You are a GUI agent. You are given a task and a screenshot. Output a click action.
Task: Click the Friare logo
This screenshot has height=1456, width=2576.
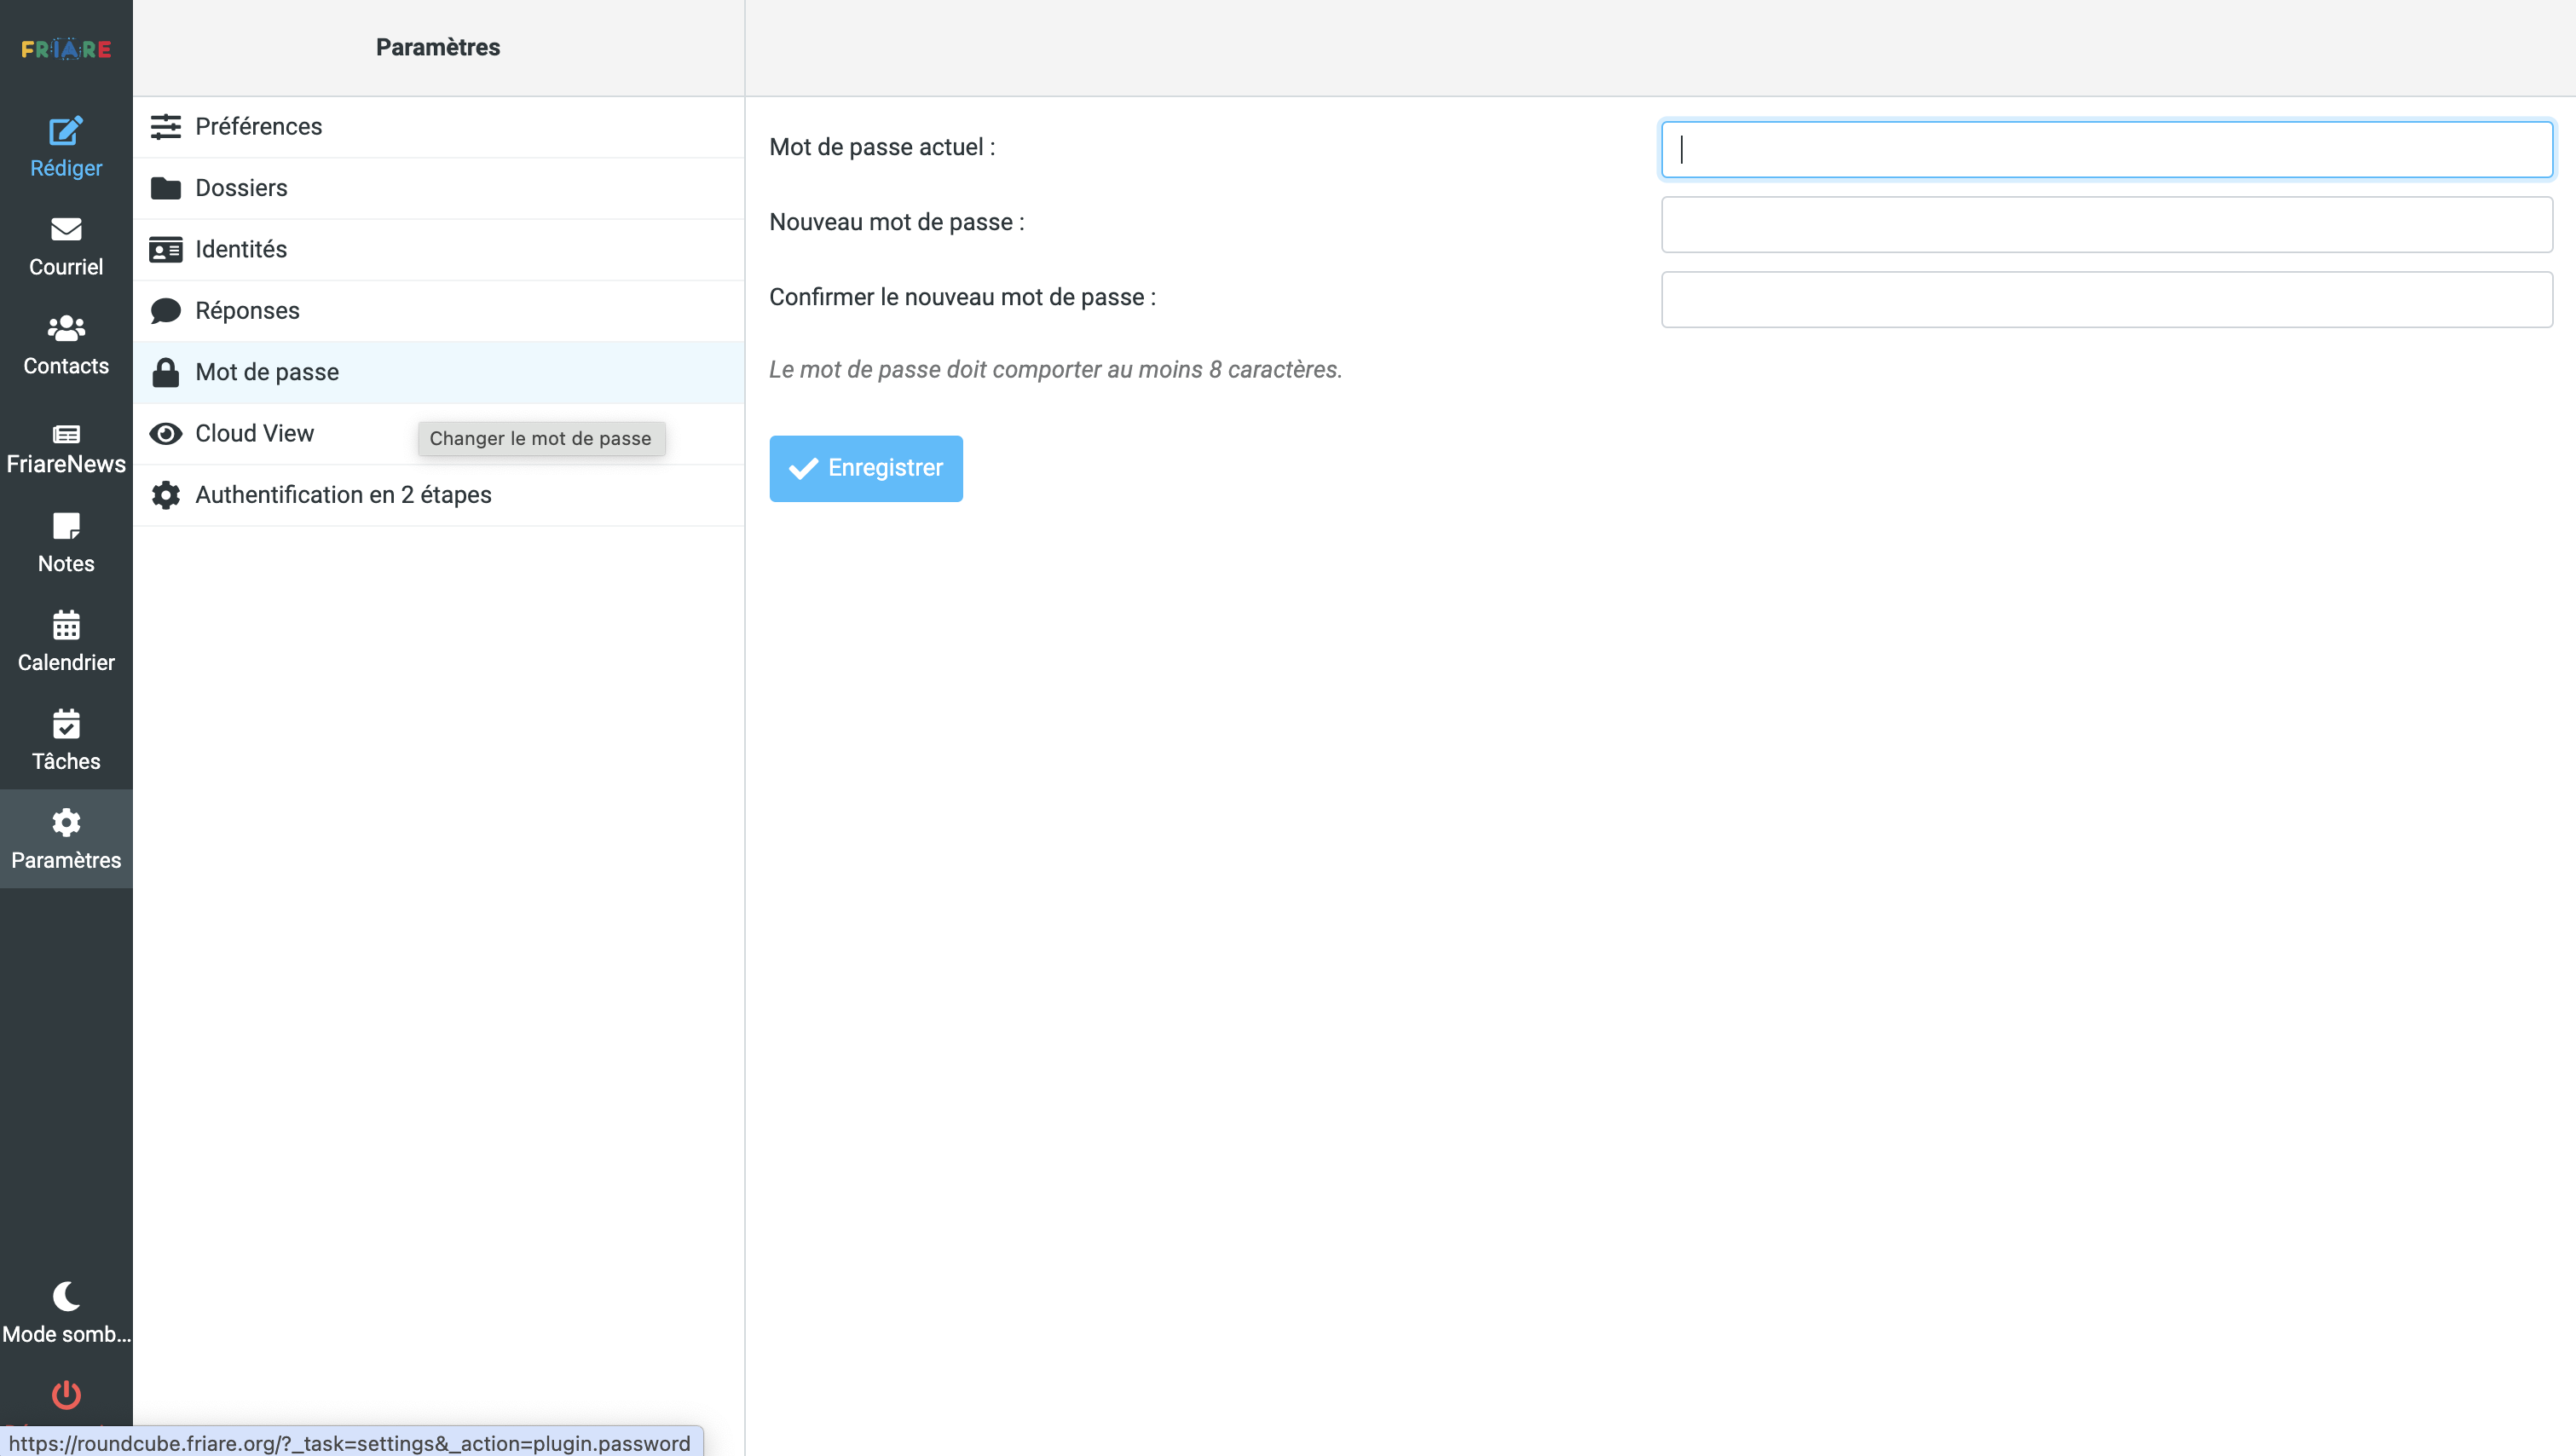[x=66, y=48]
